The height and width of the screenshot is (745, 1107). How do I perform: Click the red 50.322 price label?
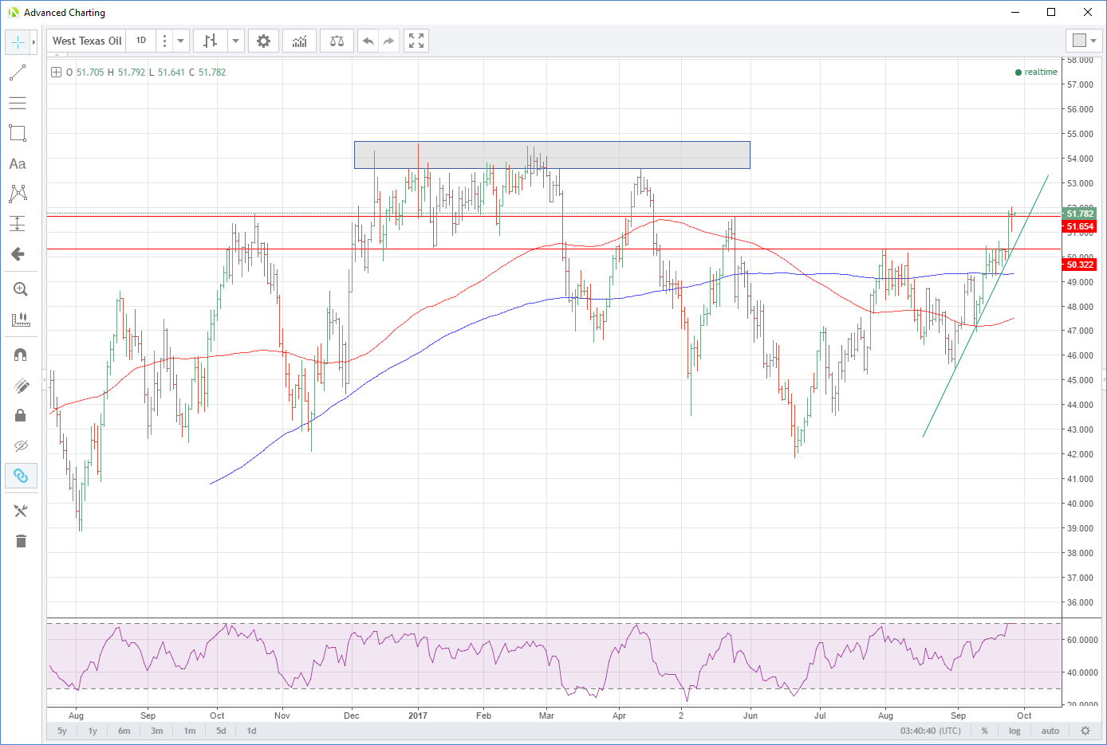coord(1081,265)
